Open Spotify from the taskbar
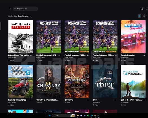Screen dimensions: 148x118 click(88, 115)
